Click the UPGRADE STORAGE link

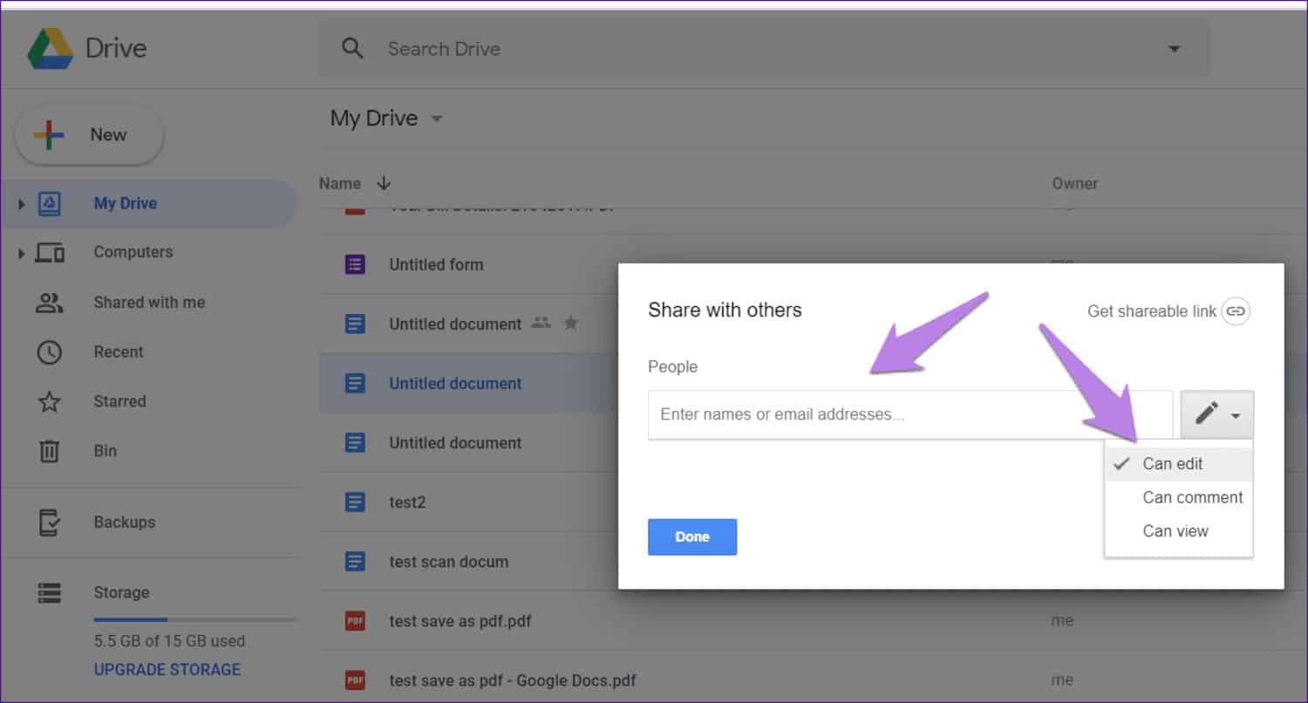[167, 670]
